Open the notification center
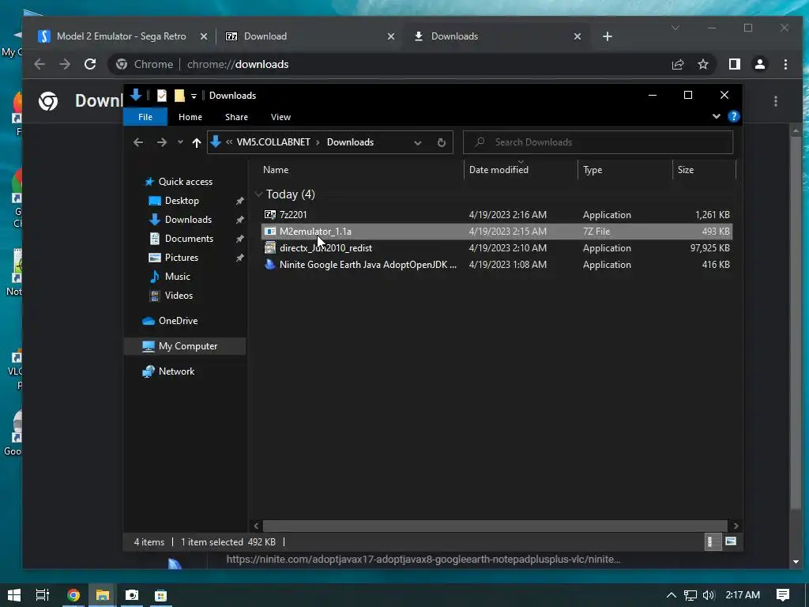Screen dimensions: 809x607 click(x=783, y=595)
